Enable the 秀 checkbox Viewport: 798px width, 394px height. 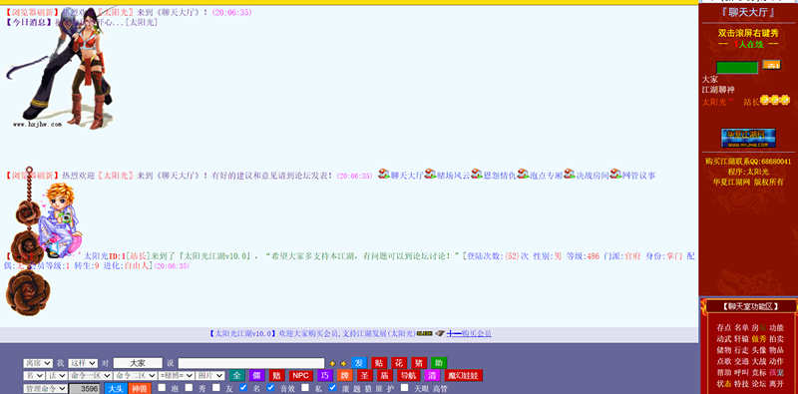click(189, 388)
